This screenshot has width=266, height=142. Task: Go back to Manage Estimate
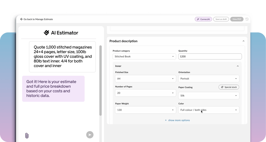coord(36,19)
